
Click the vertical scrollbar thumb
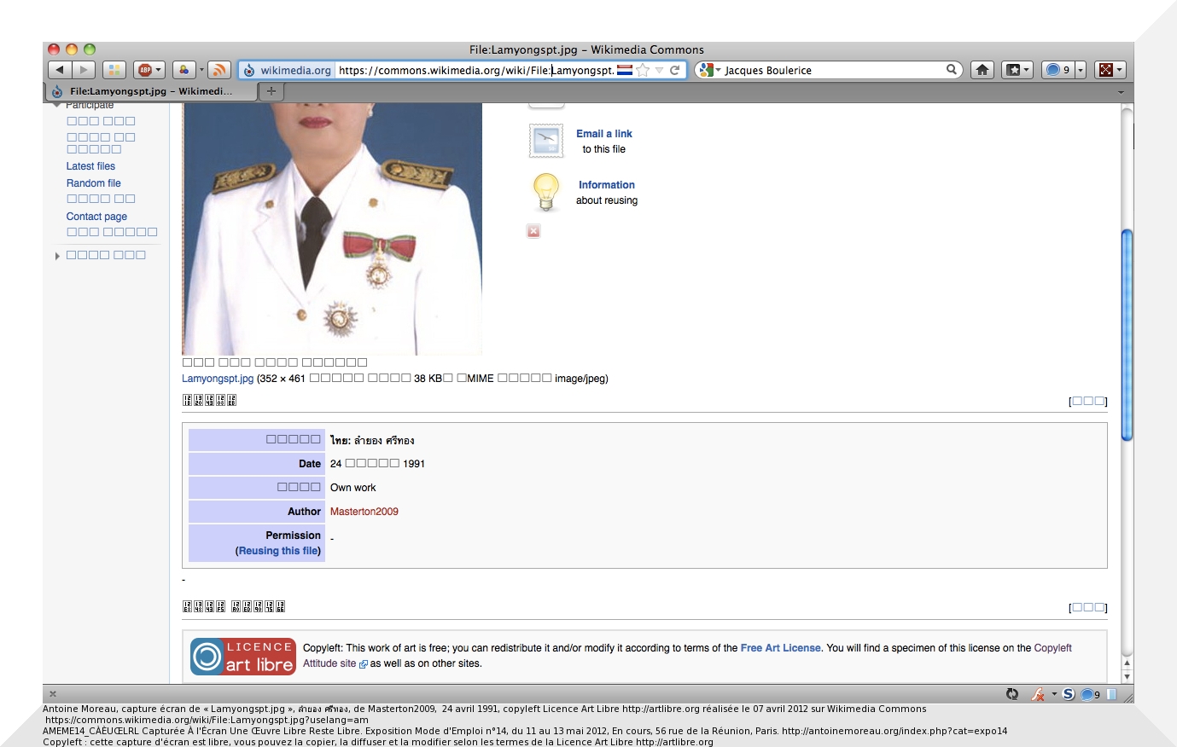click(x=1127, y=334)
